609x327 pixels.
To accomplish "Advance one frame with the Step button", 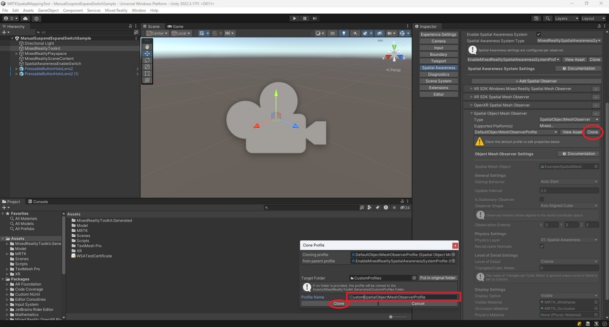I will (x=315, y=18).
